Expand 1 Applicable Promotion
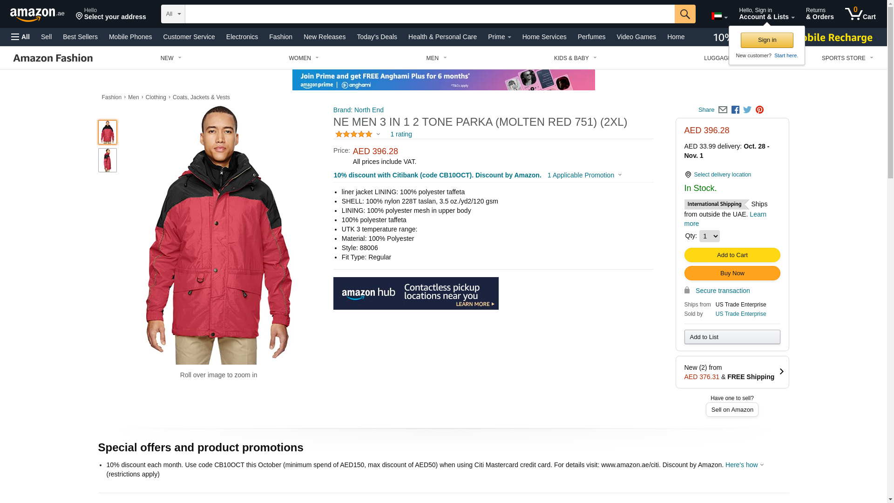 click(584, 175)
